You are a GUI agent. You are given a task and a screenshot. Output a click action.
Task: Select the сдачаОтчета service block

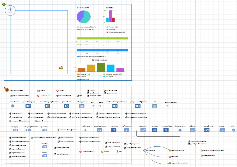207,130
